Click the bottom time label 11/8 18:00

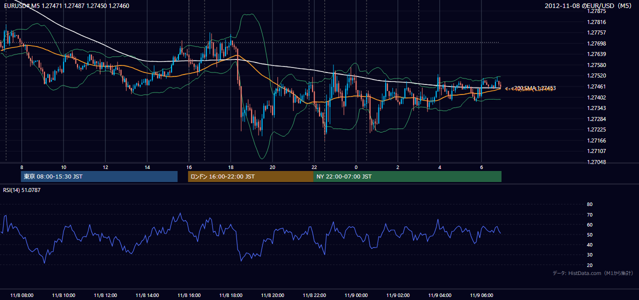tap(230, 295)
